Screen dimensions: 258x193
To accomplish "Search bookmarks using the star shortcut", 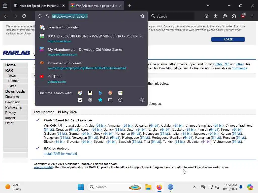I will point(100,100).
